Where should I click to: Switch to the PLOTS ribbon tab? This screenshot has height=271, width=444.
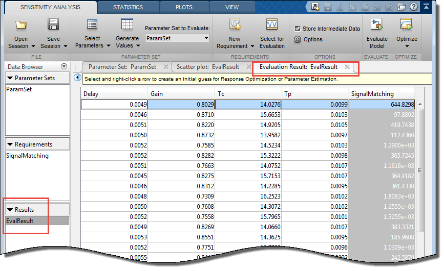[184, 7]
